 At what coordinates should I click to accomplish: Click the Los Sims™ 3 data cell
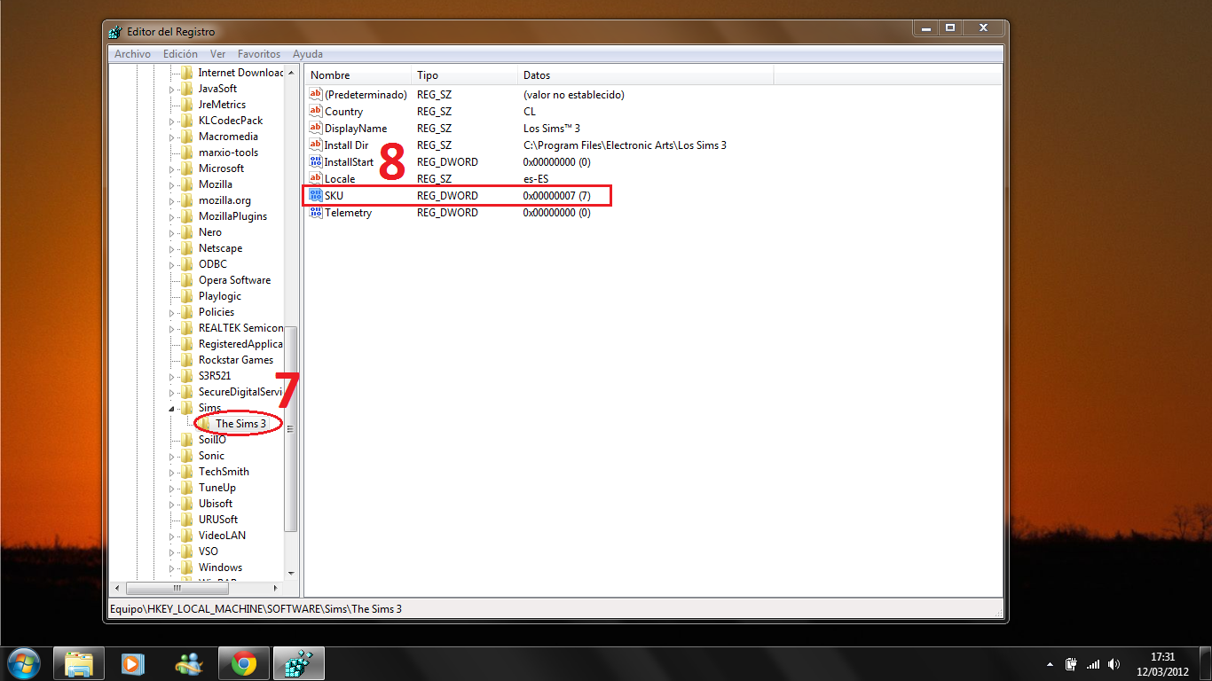coord(551,129)
